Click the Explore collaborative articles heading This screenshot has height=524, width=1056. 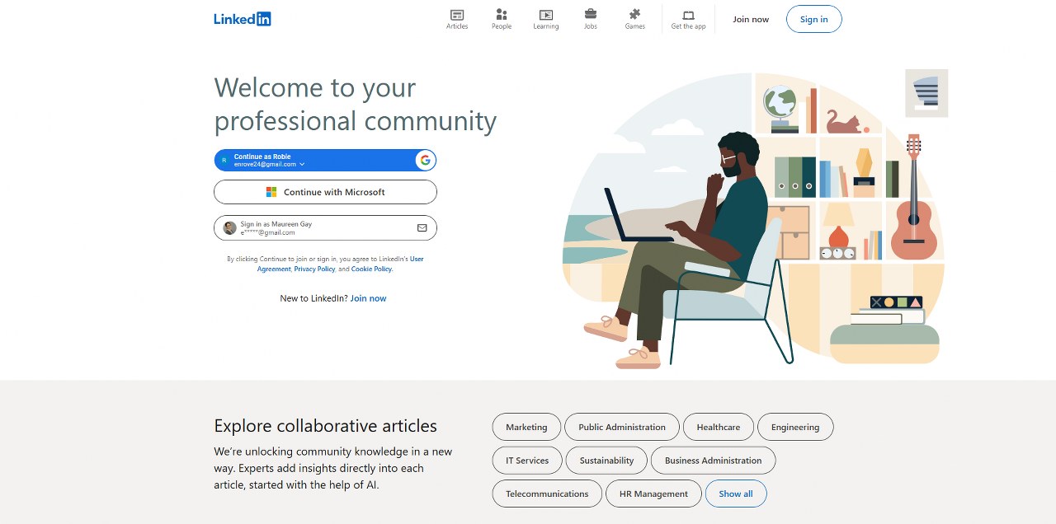pyautogui.click(x=325, y=426)
